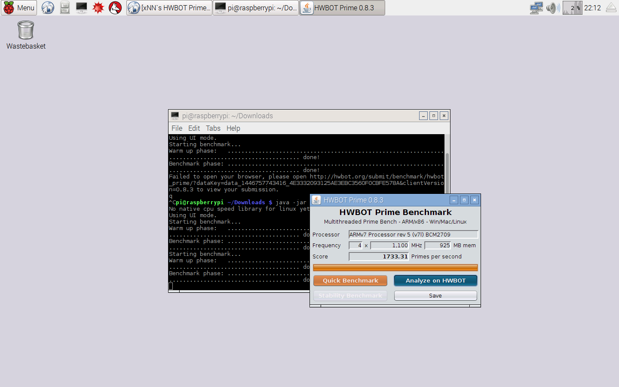
Task: Click the Stability Benchmark button
Action: (x=350, y=296)
